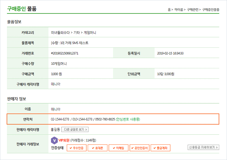Open 신용등급 자세히보기 details button

point(203,147)
